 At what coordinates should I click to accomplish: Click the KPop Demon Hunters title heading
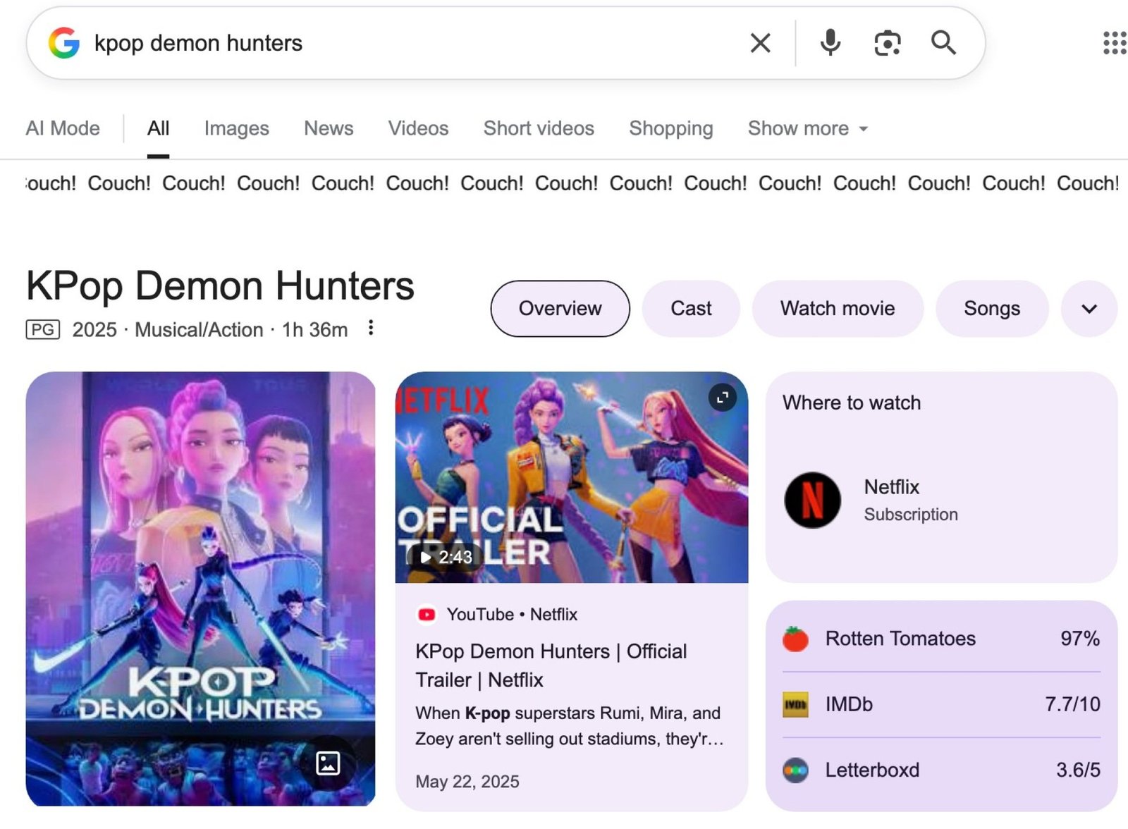[x=220, y=285]
